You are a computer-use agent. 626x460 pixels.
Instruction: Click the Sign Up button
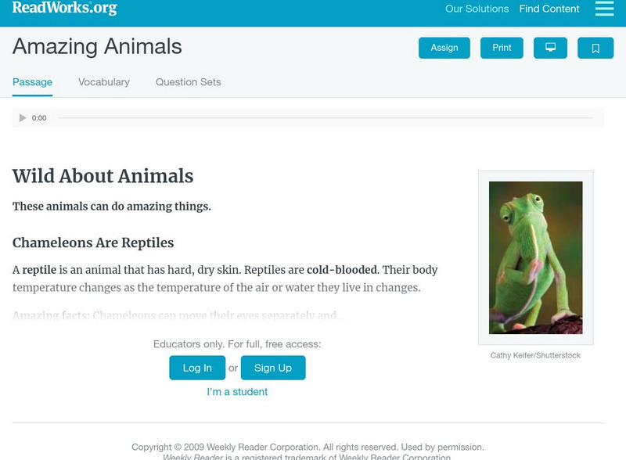click(273, 368)
